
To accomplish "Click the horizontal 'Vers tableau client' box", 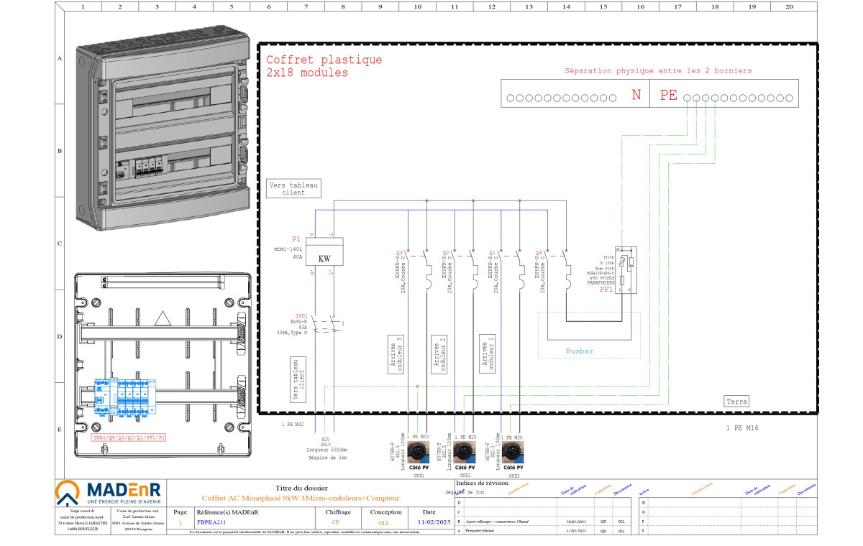I will (293, 188).
